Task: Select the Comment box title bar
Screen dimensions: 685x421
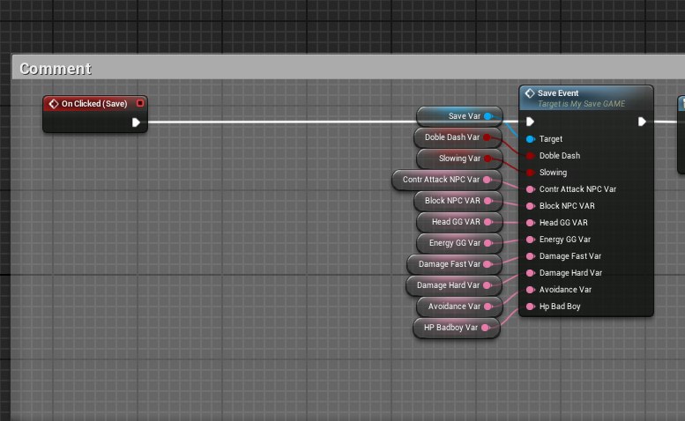Action: pos(348,67)
